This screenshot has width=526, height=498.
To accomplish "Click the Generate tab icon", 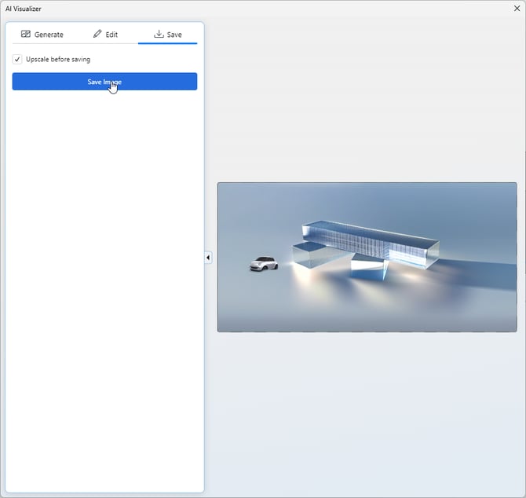I will [x=26, y=35].
